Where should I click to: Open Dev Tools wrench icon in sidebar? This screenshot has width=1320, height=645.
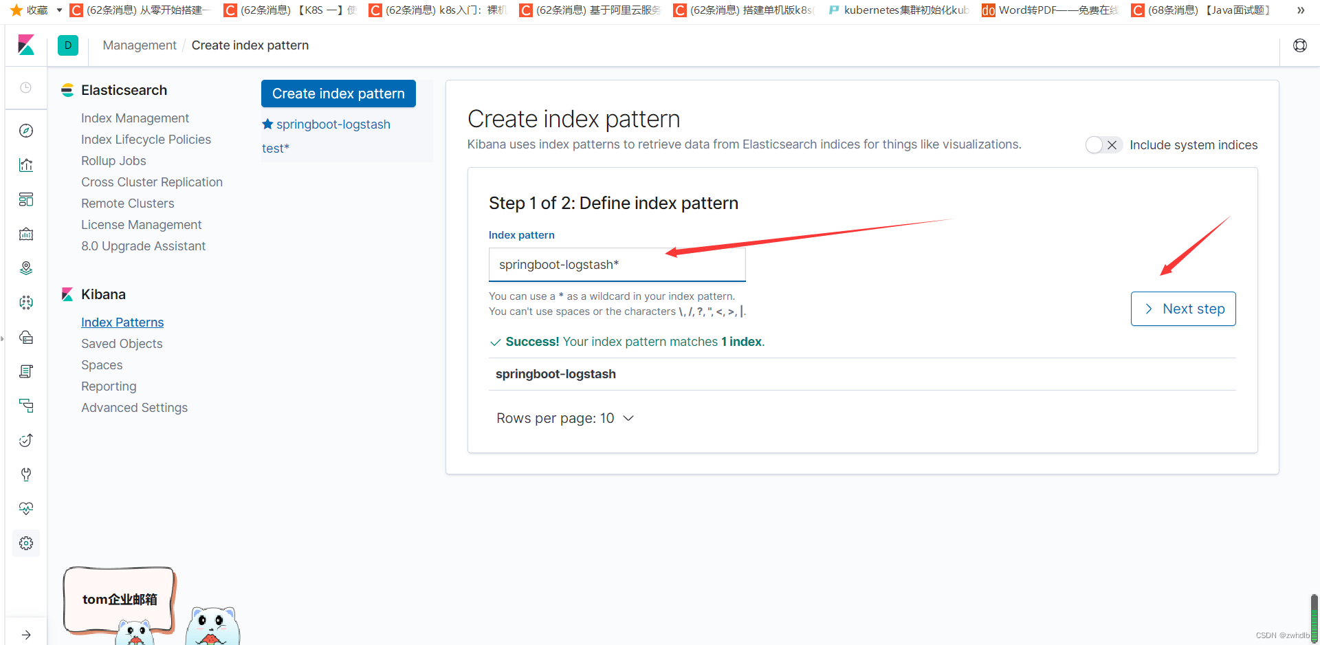[26, 474]
